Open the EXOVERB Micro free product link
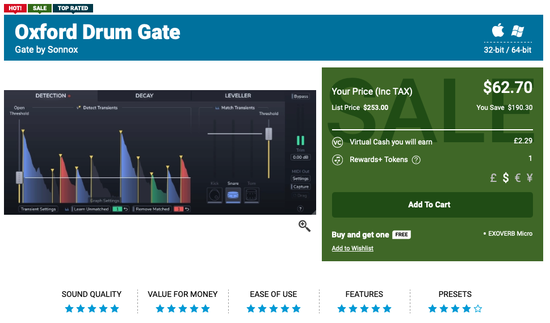The width and height of the screenshot is (550, 323). click(510, 233)
